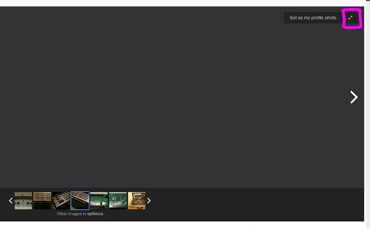Show previous thumbnails in the strip
370x228 pixels.
coord(11,201)
